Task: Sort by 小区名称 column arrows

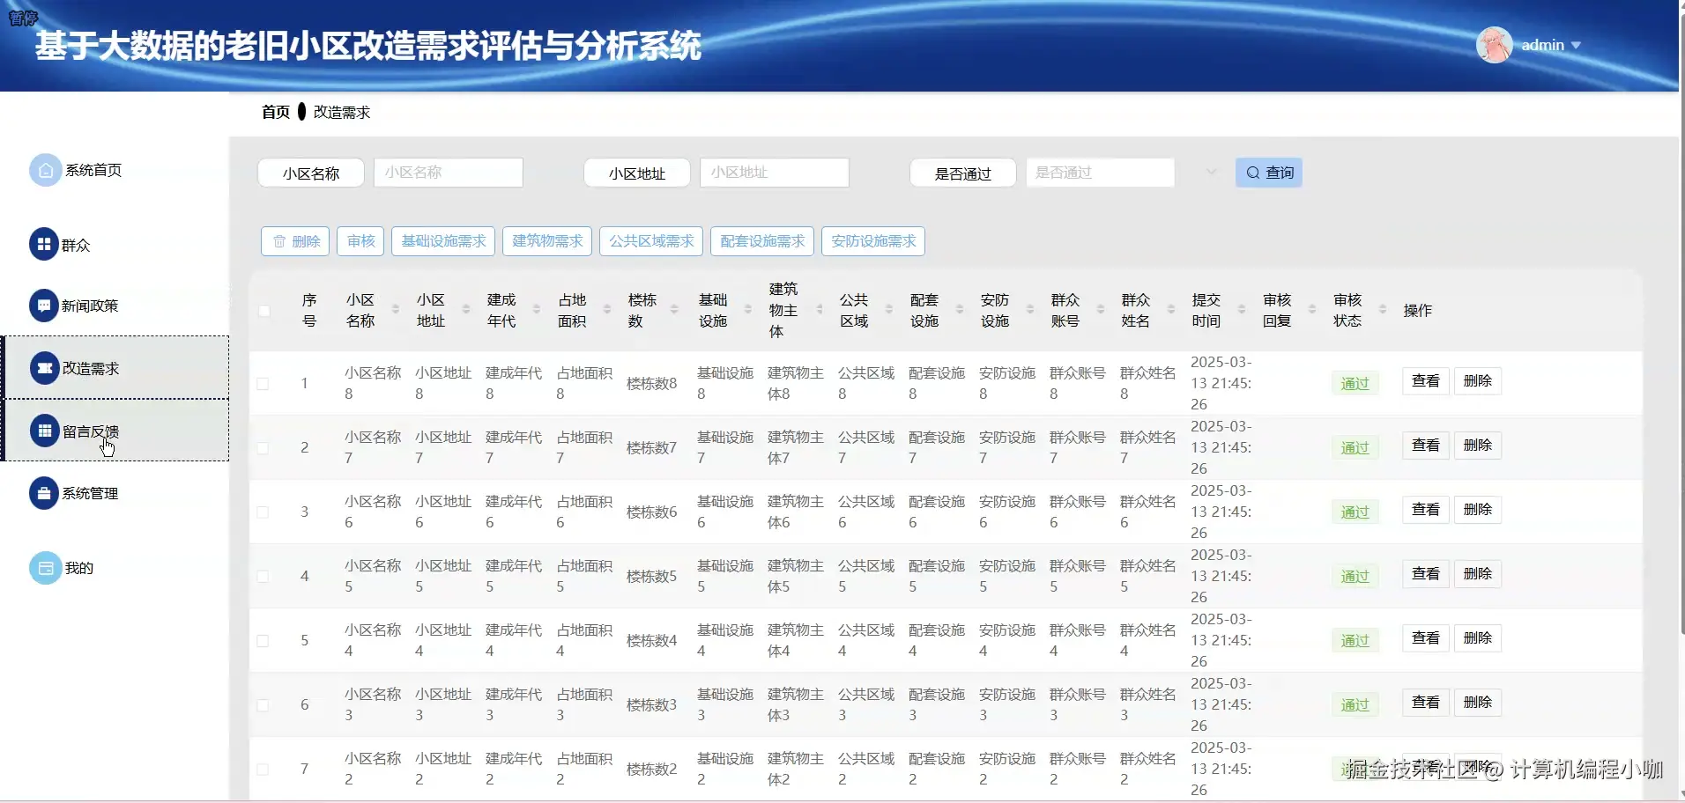Action: pyautogui.click(x=396, y=310)
